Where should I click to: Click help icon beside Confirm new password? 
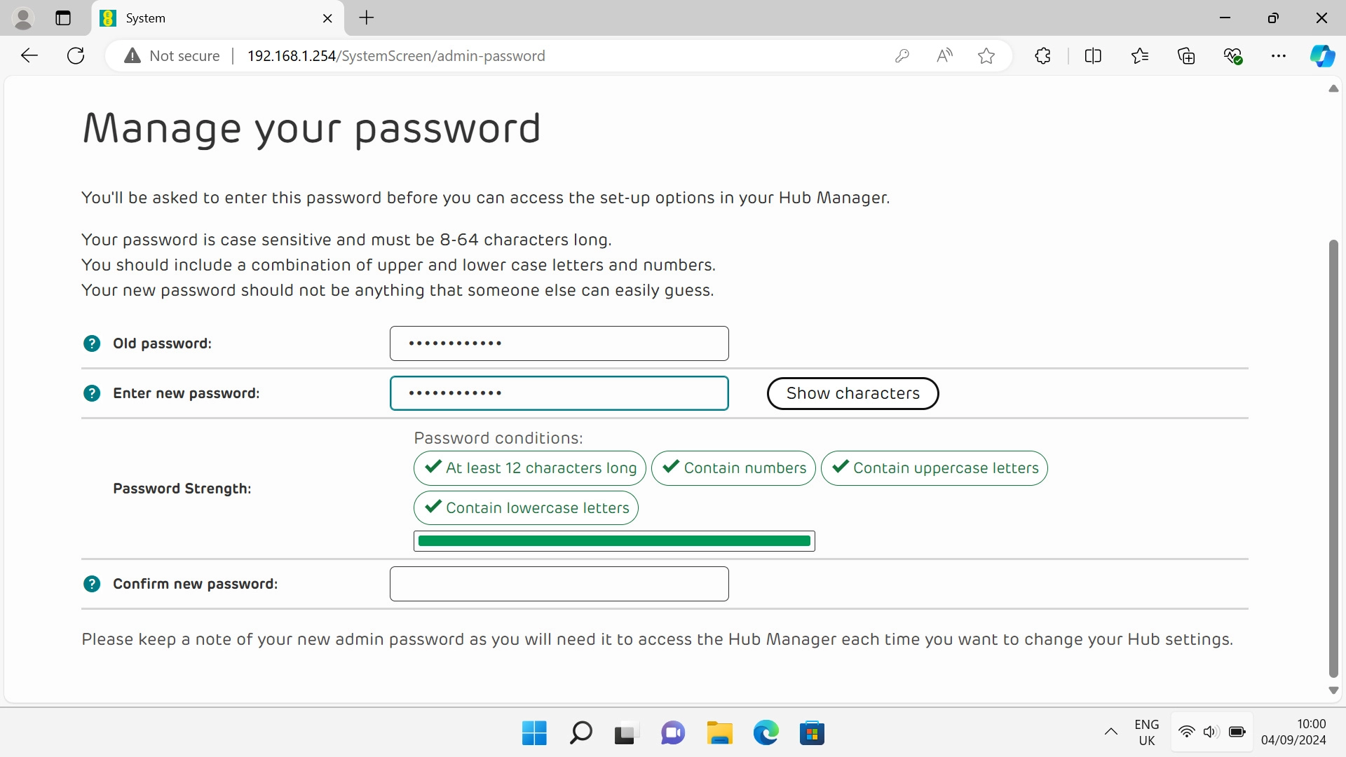(92, 584)
